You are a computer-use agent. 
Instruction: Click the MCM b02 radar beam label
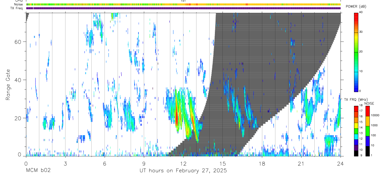[x=38, y=170]
